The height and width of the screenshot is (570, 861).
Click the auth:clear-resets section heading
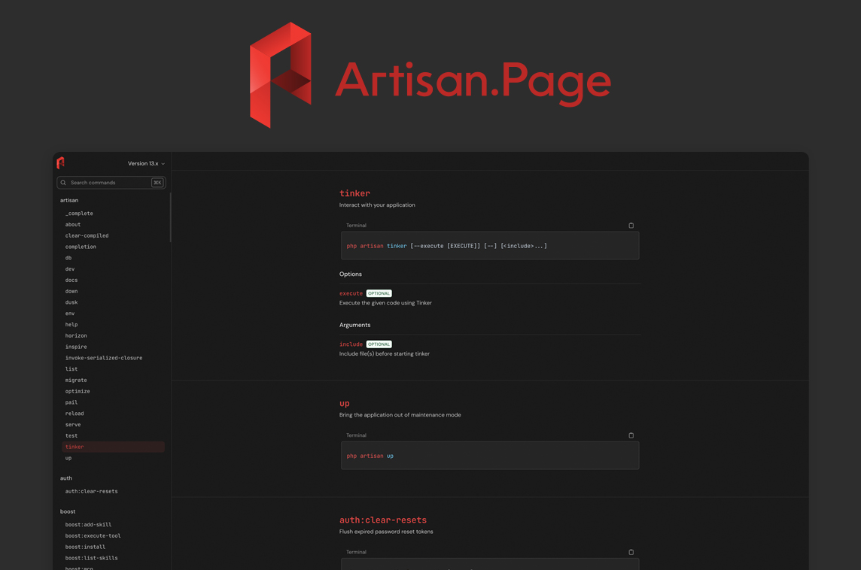pos(383,520)
